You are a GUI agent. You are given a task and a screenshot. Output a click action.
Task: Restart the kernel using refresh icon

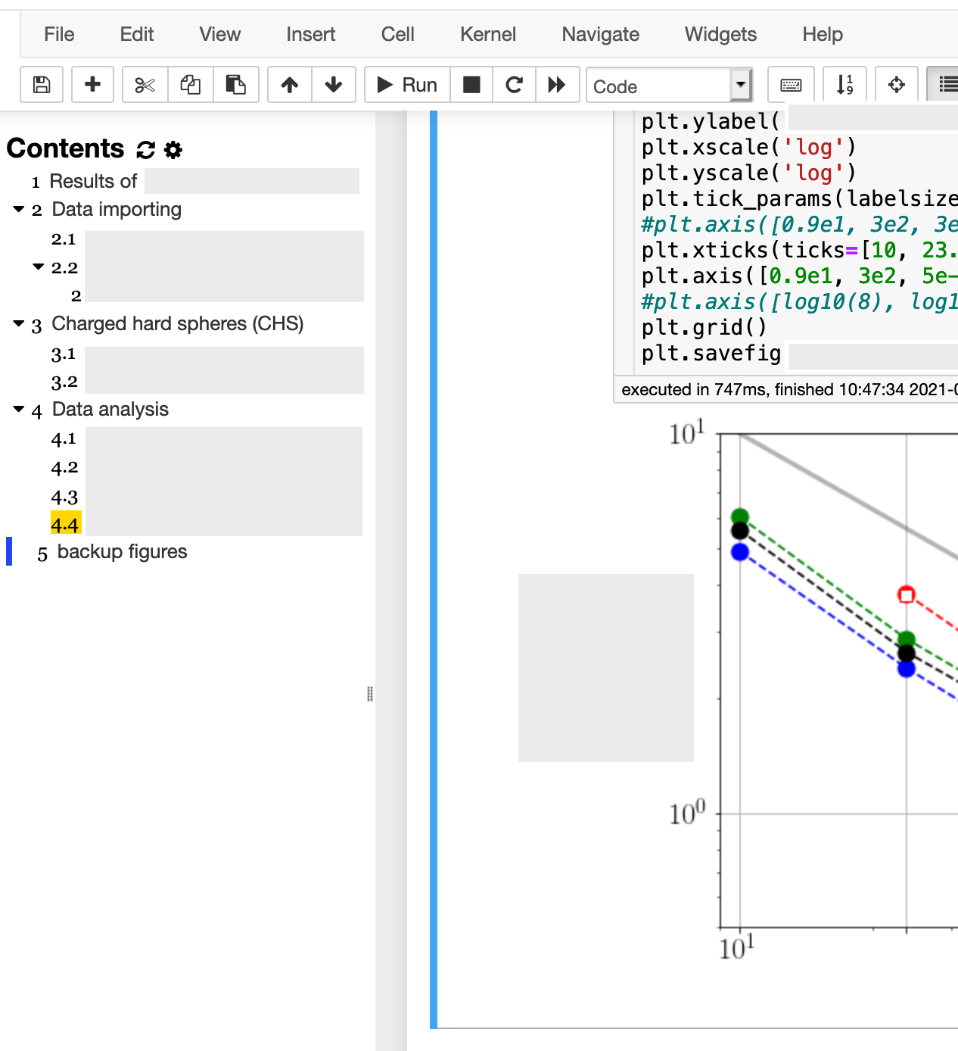[x=514, y=85]
